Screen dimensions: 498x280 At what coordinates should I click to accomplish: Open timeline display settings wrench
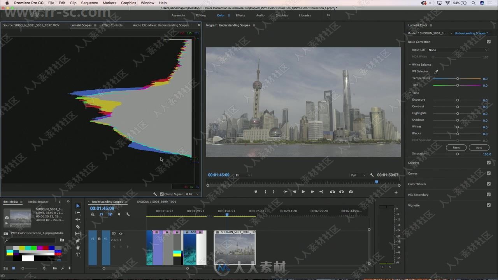[x=128, y=214]
